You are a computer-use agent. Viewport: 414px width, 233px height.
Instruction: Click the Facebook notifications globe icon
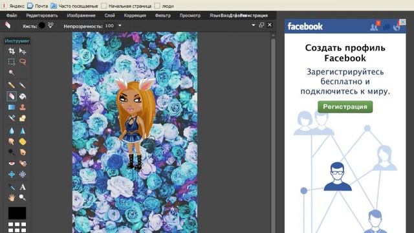[397, 27]
